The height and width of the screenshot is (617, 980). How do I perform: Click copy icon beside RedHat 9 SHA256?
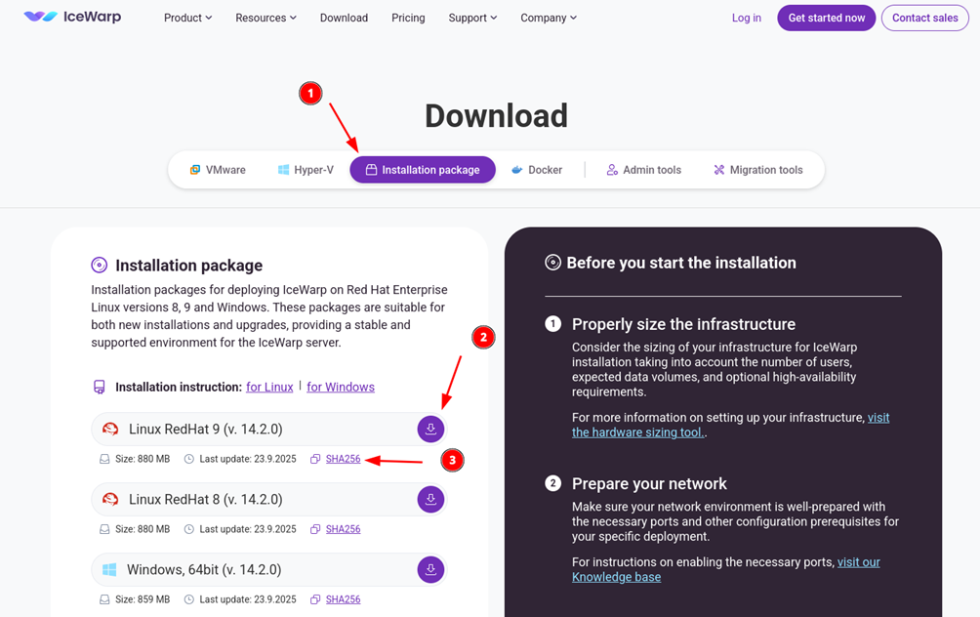click(315, 459)
